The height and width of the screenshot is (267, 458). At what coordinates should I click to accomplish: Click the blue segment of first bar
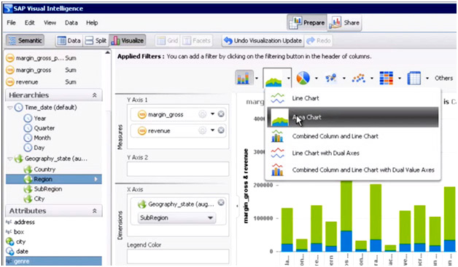click(287, 247)
